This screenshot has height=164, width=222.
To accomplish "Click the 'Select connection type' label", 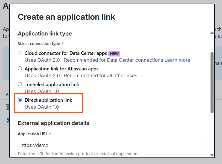I will tap(39, 44).
